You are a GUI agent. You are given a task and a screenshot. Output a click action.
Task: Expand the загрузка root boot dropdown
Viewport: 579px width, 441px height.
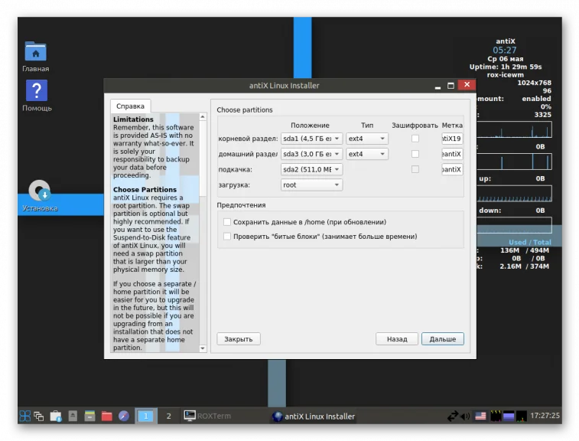coord(311,185)
